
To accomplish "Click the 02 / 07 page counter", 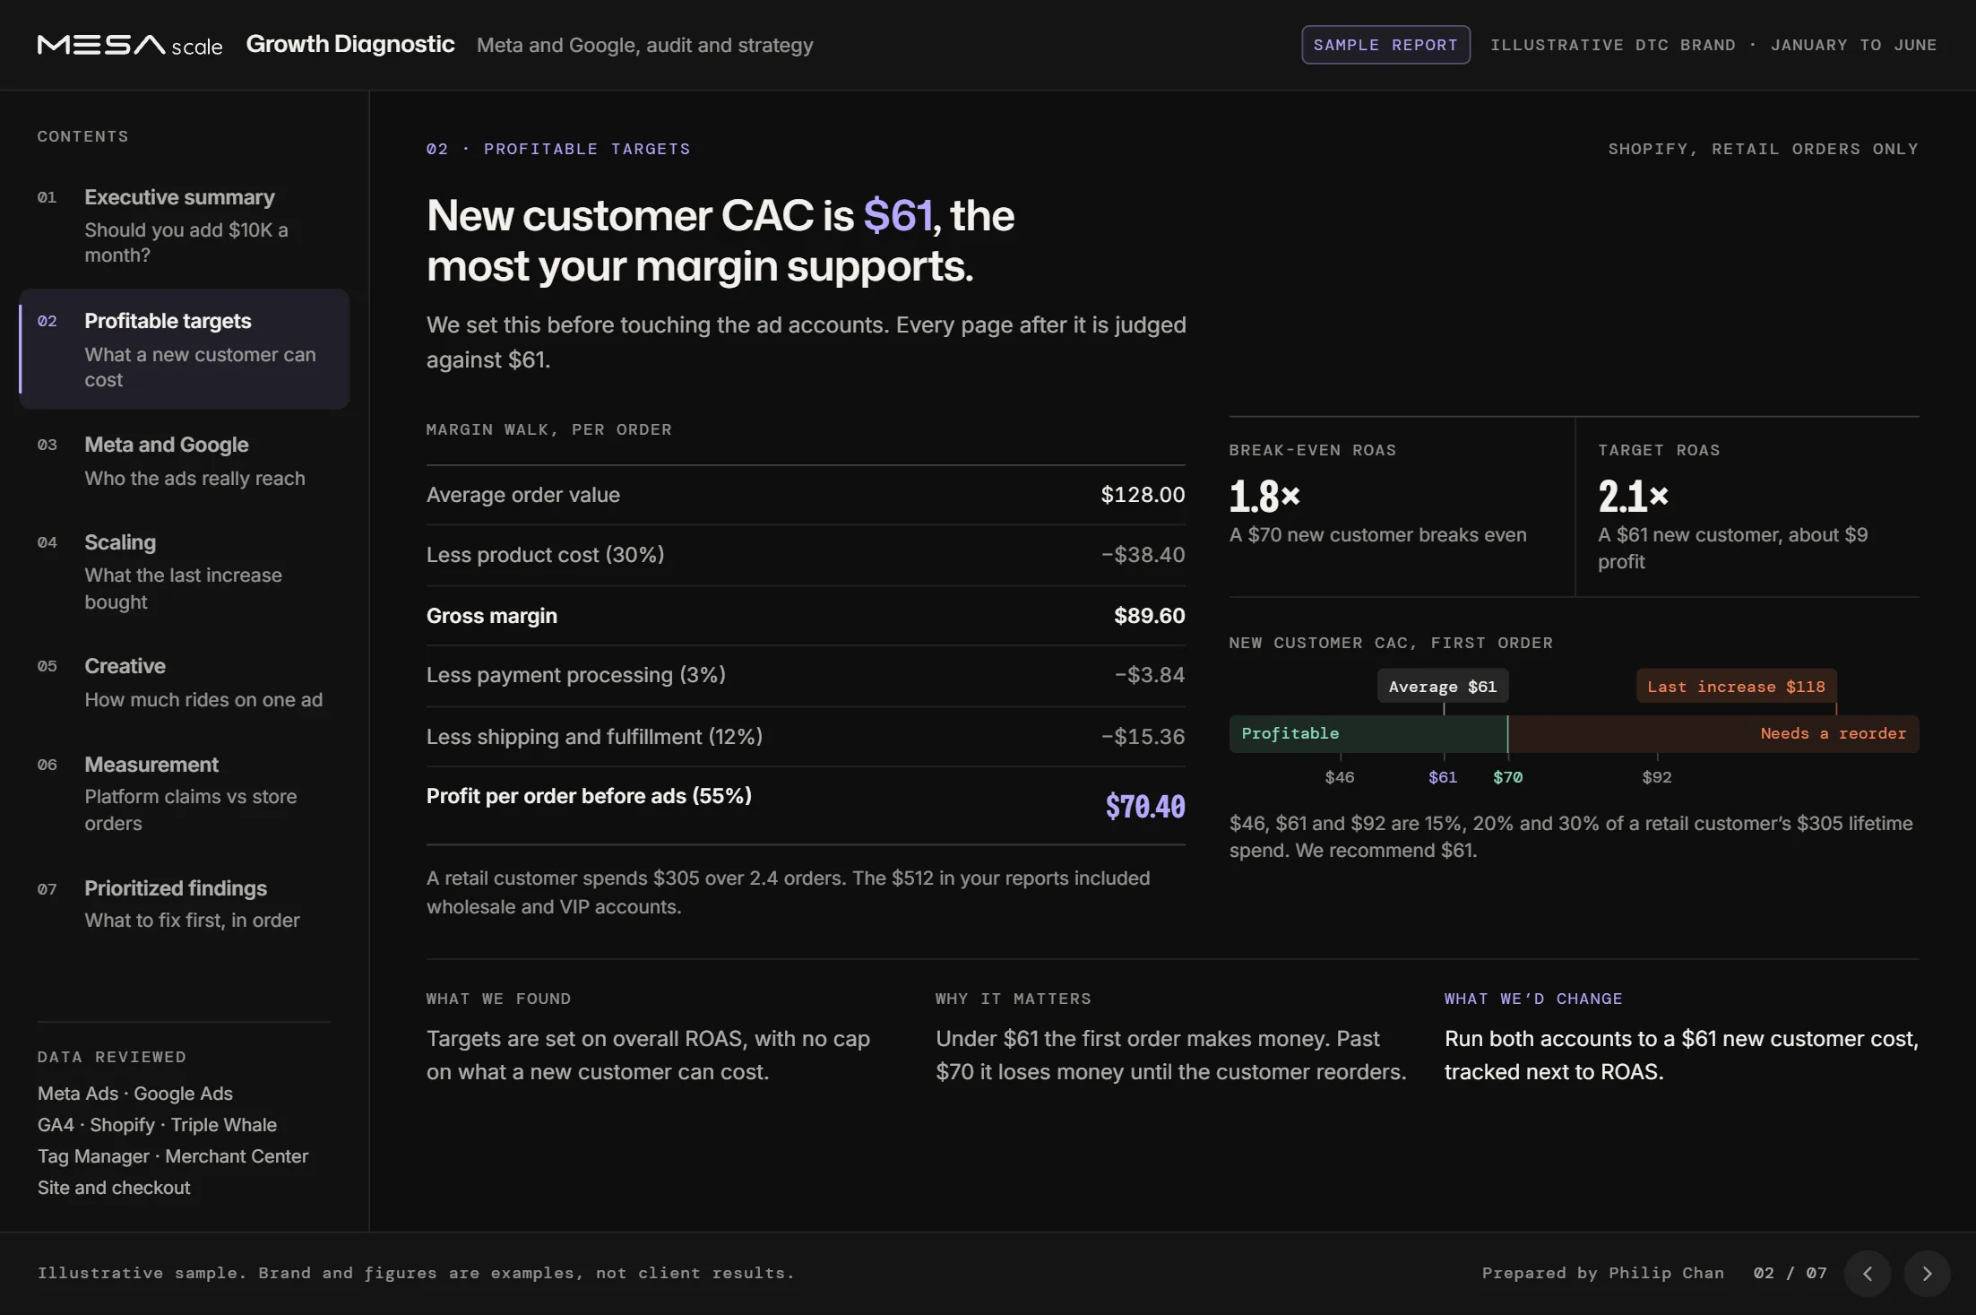I will coord(1790,1273).
